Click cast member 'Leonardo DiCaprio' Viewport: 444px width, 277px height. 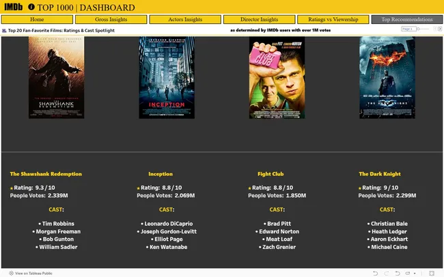click(169, 224)
